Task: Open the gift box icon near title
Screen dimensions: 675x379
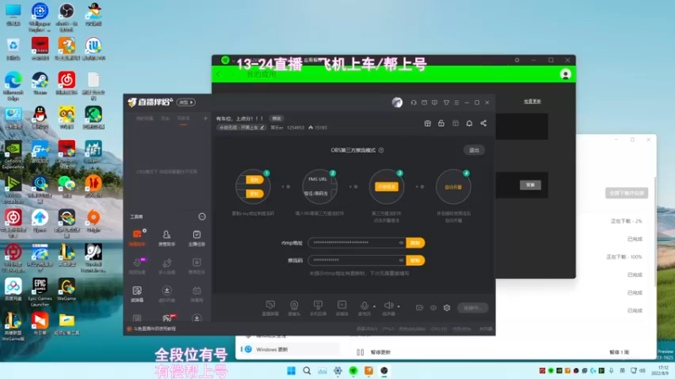Action: point(428,123)
